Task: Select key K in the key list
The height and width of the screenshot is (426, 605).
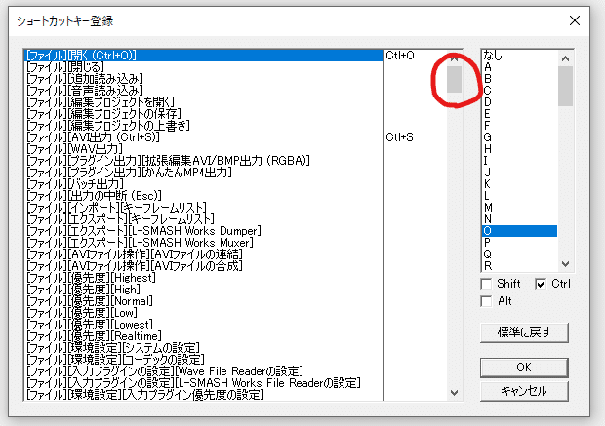Action: pos(520,184)
